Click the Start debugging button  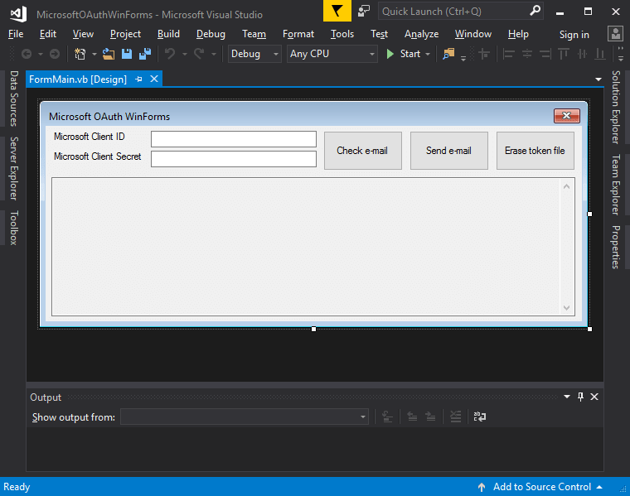pos(404,54)
